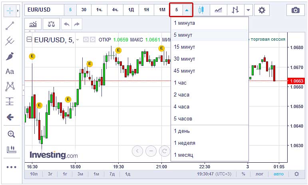This screenshot has height=185, width=308.
Task: Toggle percent scale mode
Action: coord(243,174)
